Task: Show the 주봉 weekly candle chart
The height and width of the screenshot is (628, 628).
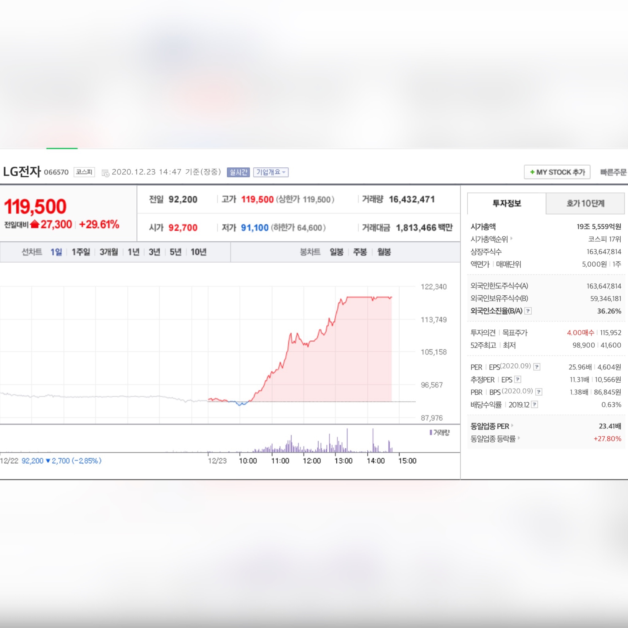Action: click(x=360, y=252)
